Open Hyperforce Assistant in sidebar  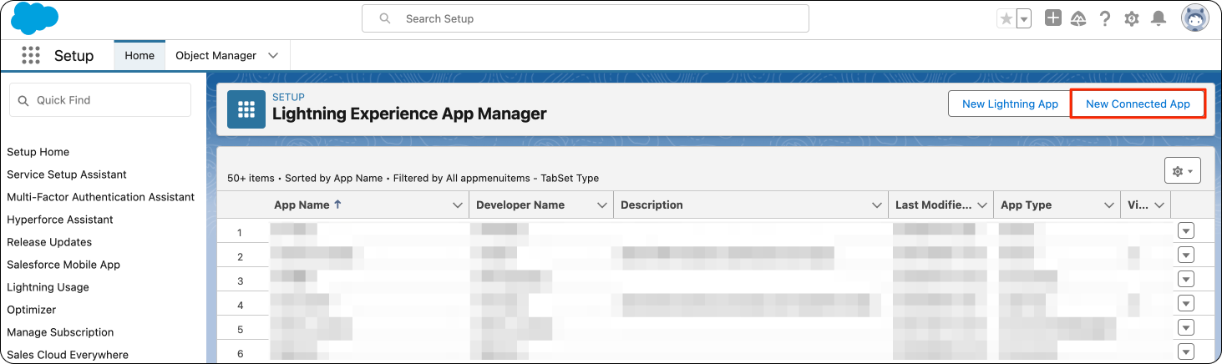(60, 220)
